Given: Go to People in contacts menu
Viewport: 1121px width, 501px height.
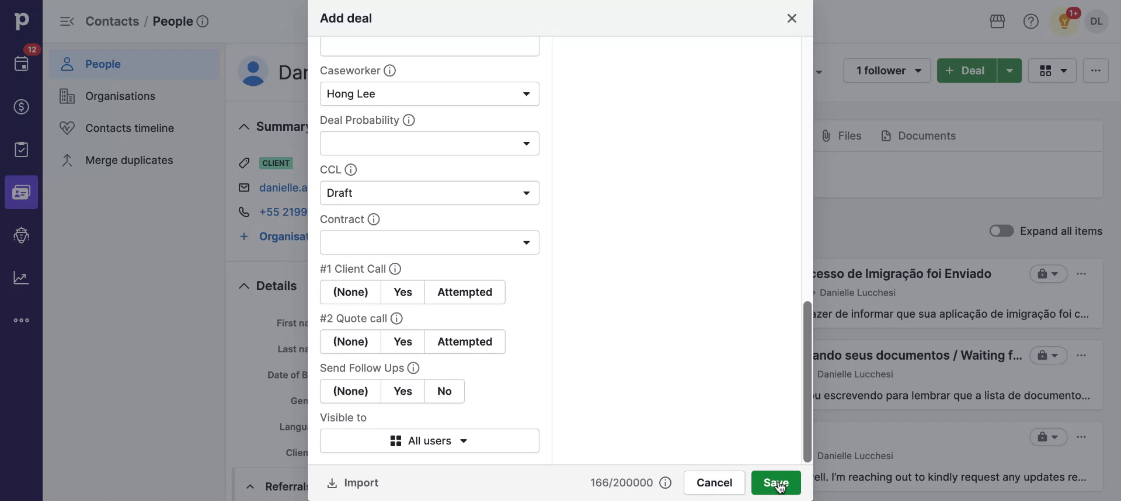Looking at the screenshot, I should tap(135, 64).
